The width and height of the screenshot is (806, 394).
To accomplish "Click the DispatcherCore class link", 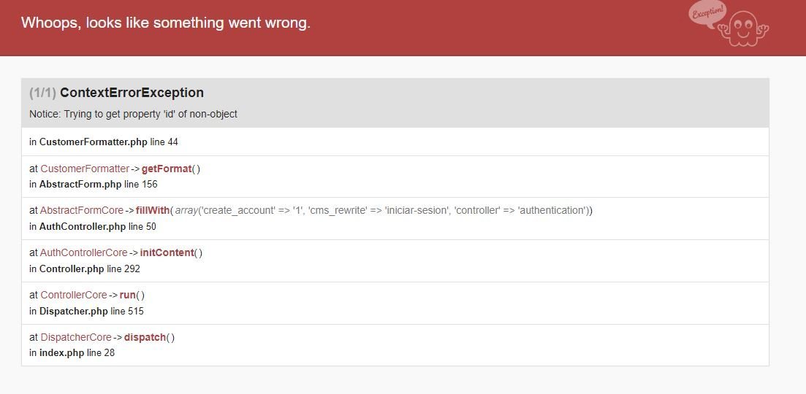I will (x=76, y=337).
